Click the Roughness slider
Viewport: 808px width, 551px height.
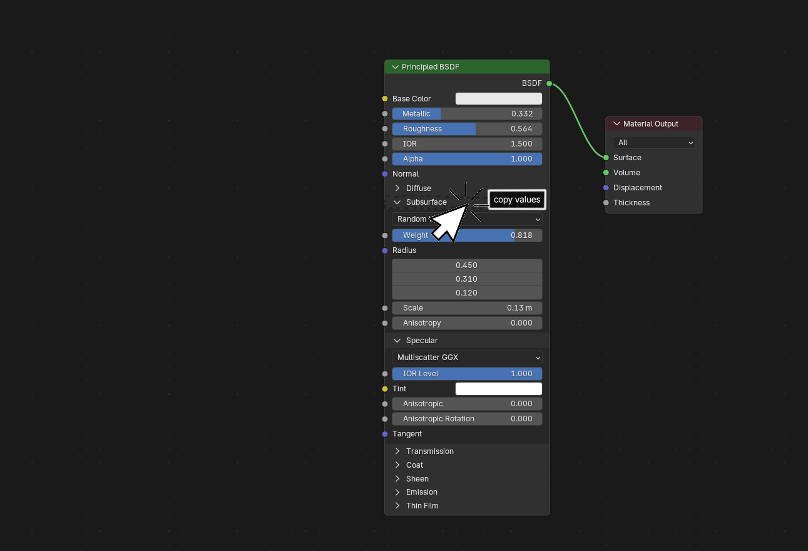(467, 129)
